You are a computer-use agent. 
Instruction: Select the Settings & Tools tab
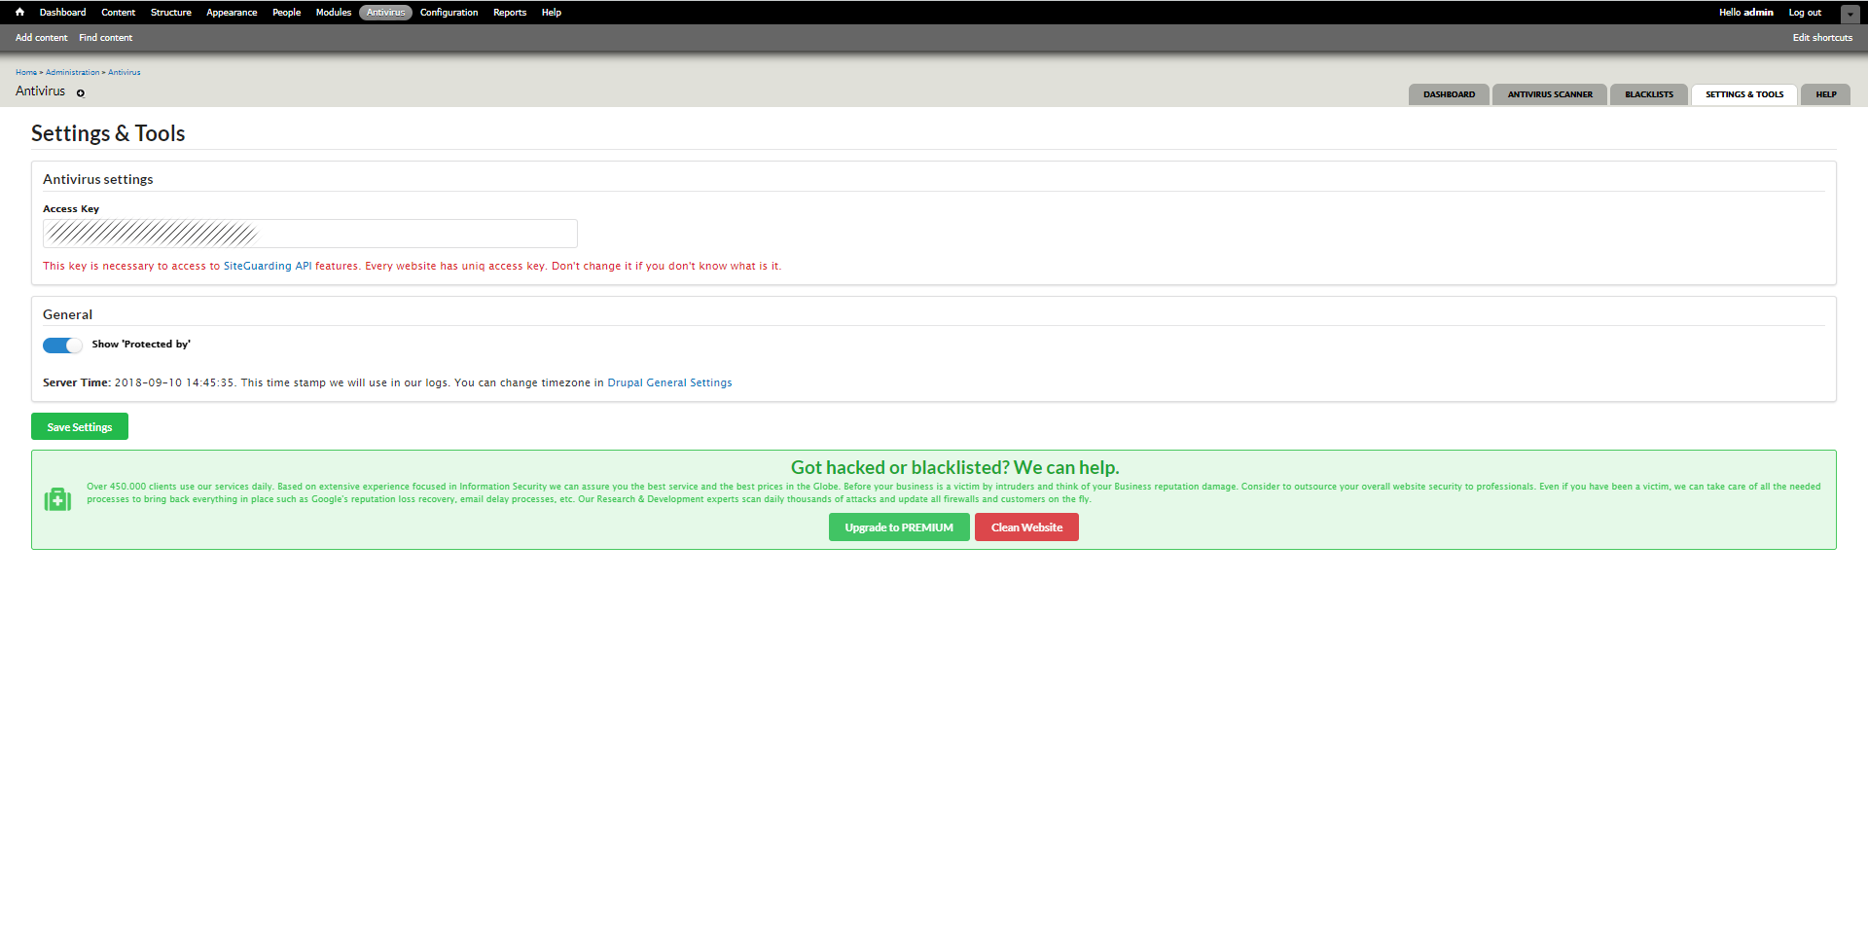[1744, 94]
